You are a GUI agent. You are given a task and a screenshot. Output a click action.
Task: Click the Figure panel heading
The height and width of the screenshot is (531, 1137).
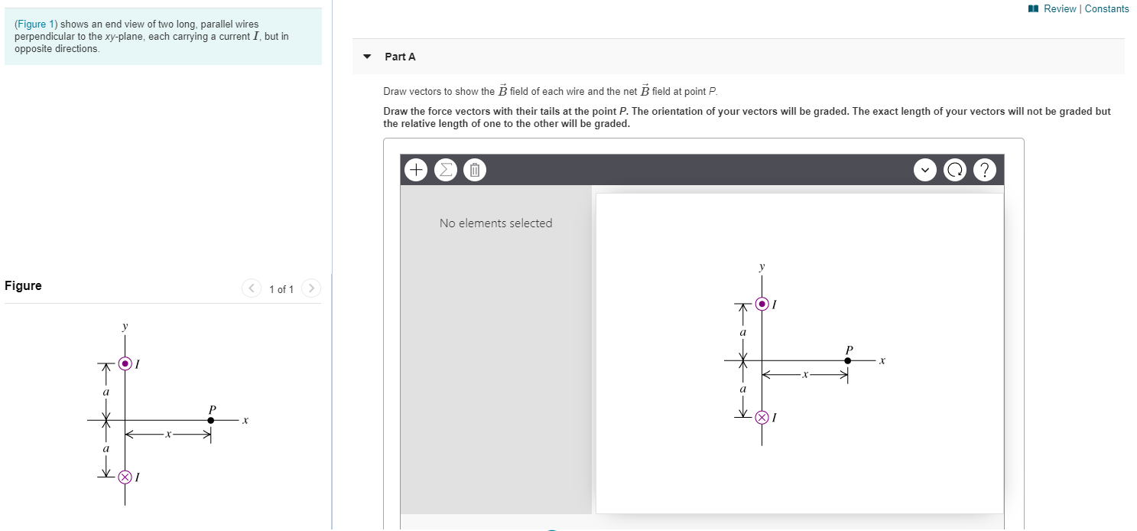22,285
